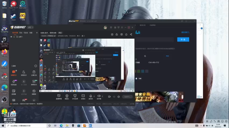This screenshot has width=229, height=128.
Task: Pick blue color swatch in GamePP window
Action: click(x=143, y=71)
